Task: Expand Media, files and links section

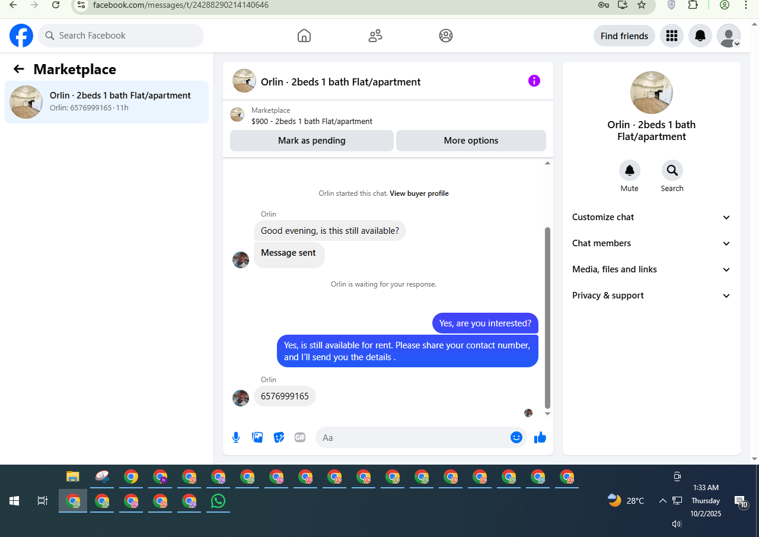Action: [651, 269]
